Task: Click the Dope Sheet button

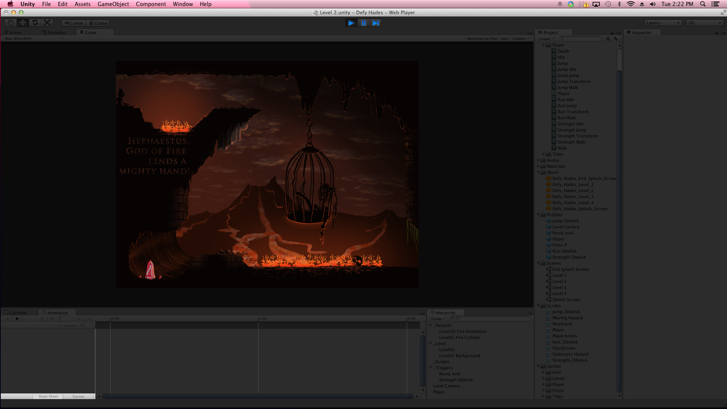Action: pos(48,397)
